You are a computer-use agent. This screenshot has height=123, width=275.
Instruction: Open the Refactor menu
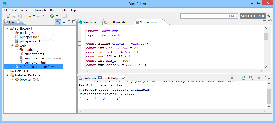(x=26, y=10)
